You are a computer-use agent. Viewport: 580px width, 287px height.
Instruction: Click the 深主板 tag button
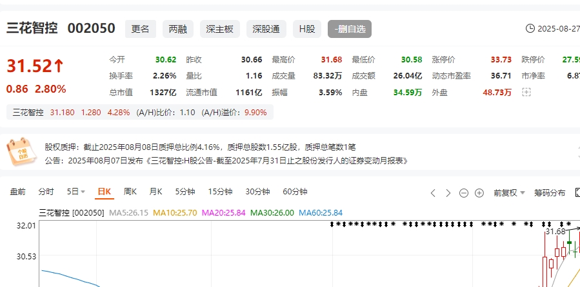tap(220, 29)
